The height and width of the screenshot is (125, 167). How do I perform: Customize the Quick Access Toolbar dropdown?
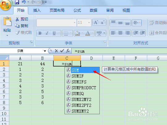pos(46,2)
